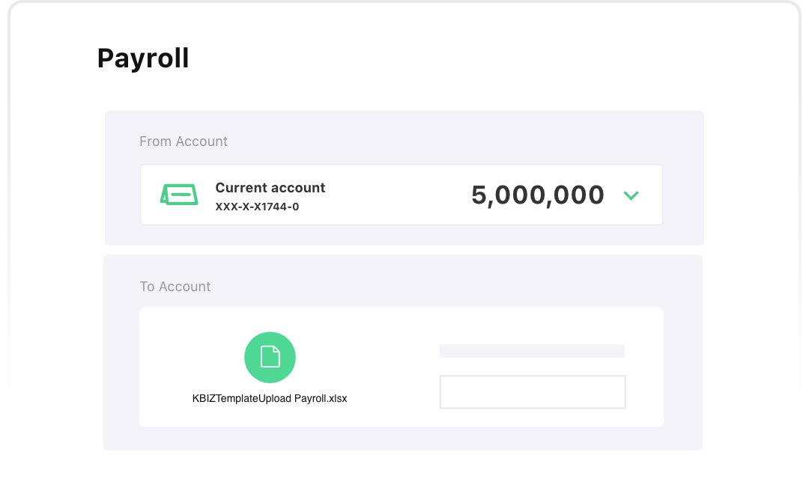Click the Payroll.xlsx part of the file name
Screen dimensions: 809x494
[321, 399]
